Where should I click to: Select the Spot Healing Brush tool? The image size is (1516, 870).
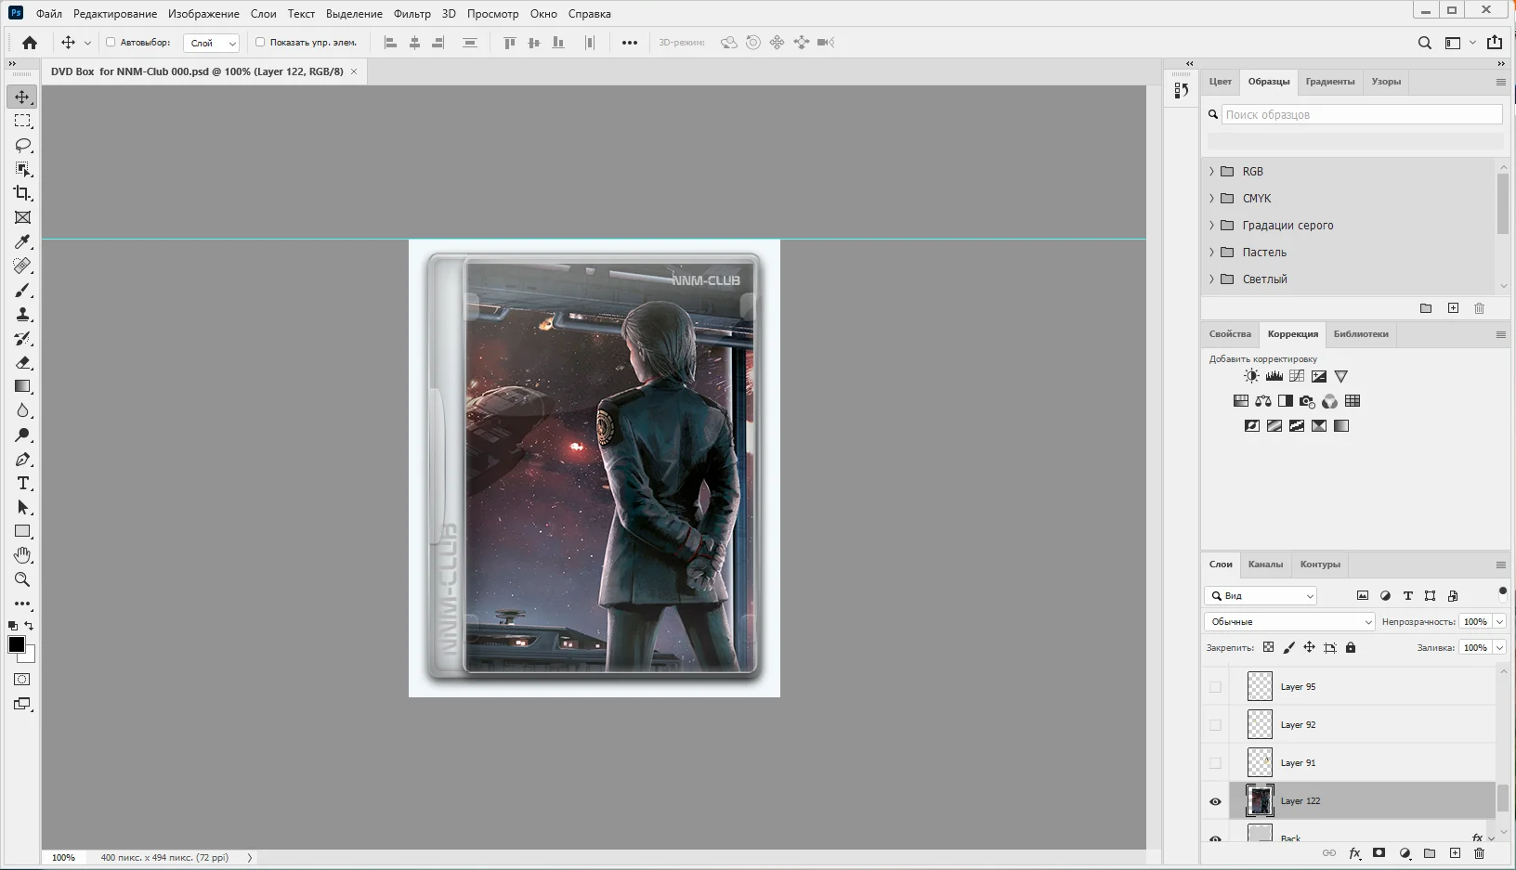tap(22, 266)
